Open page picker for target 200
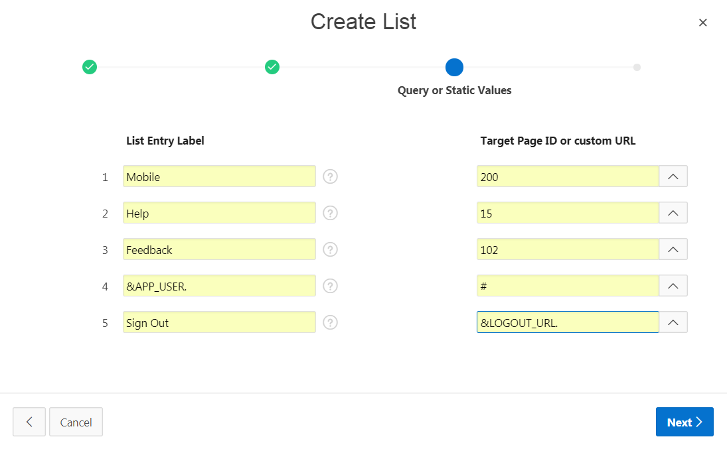 pyautogui.click(x=673, y=176)
